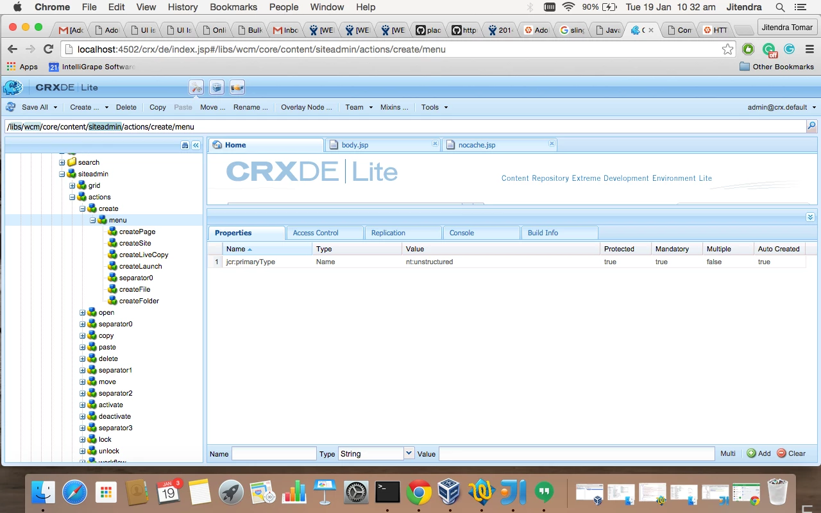Click the Rename ... toolbar button
Screen dimensions: 821x513
point(251,107)
